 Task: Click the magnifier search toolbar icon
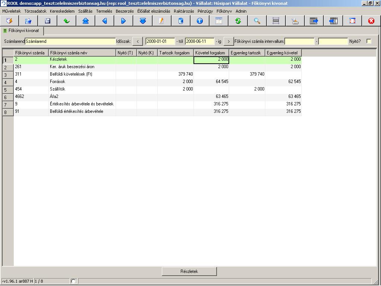[257, 21]
